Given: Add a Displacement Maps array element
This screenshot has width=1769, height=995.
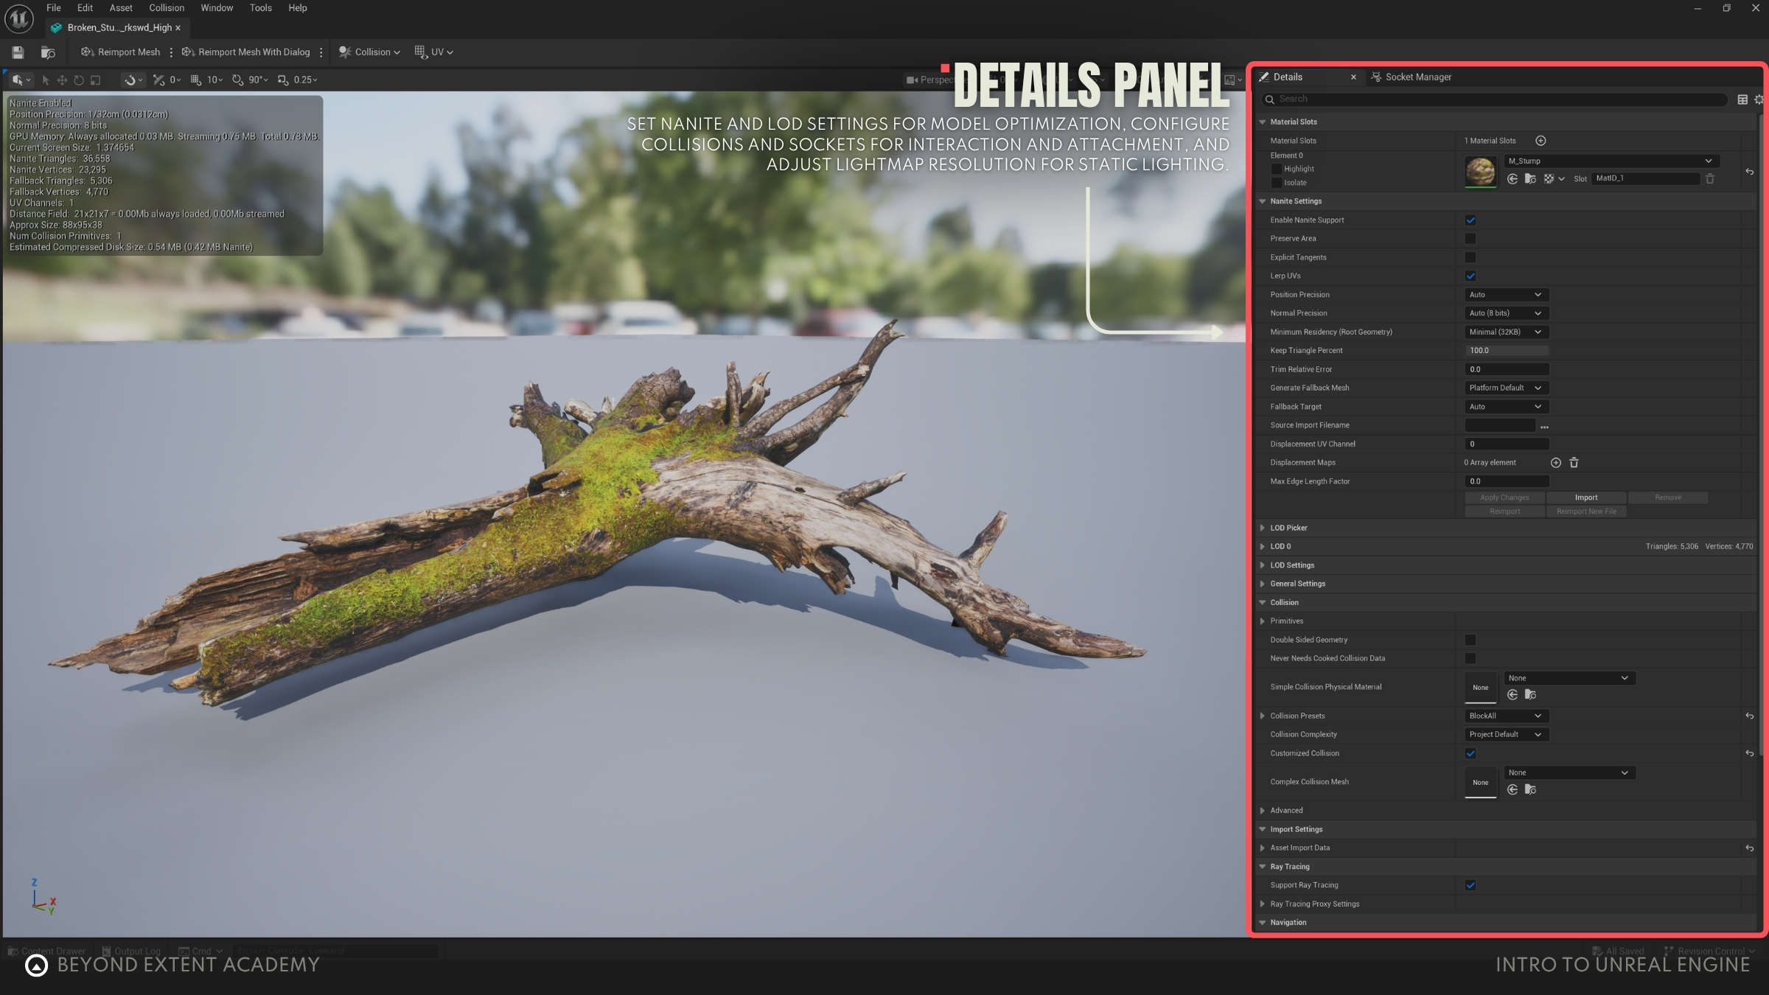Looking at the screenshot, I should [x=1555, y=463].
